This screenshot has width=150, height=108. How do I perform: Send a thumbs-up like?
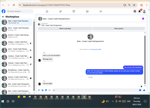click(x=144, y=90)
